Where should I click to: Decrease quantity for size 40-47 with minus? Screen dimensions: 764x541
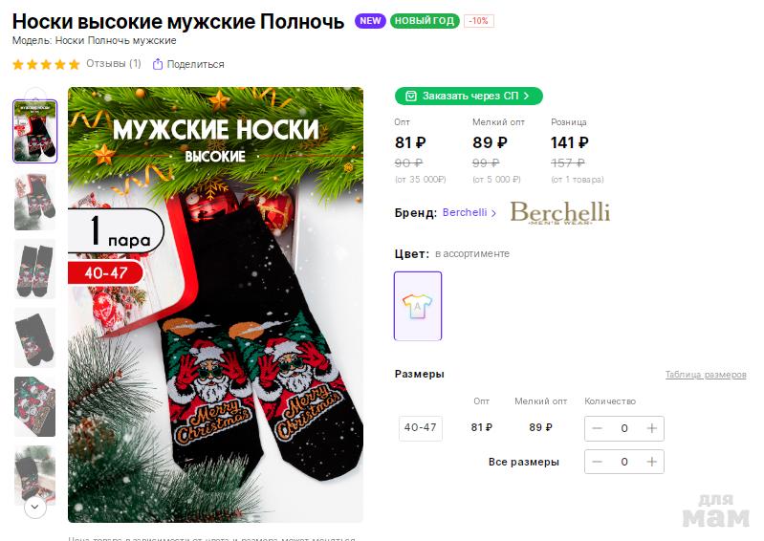point(597,428)
